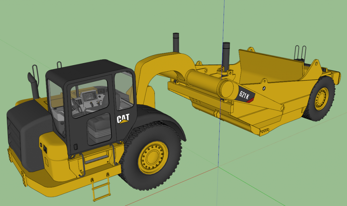The width and height of the screenshot is (347, 206).
Task: Click the steering wheel inside the cab
Action: tap(76, 105)
